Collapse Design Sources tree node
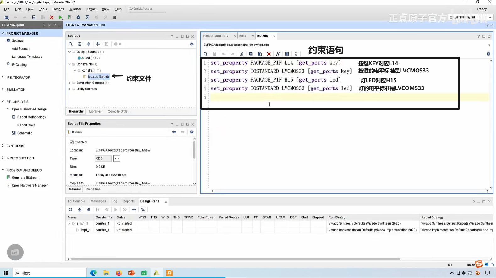 point(70,52)
